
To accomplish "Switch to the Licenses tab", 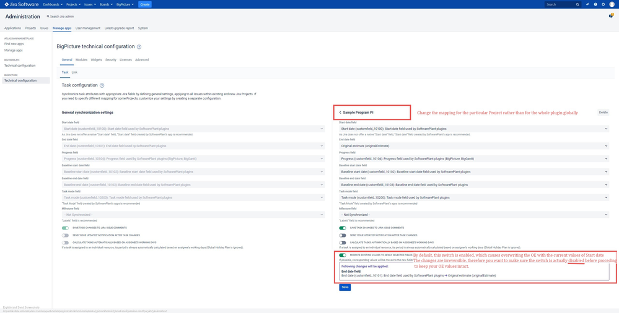I will pos(126,60).
